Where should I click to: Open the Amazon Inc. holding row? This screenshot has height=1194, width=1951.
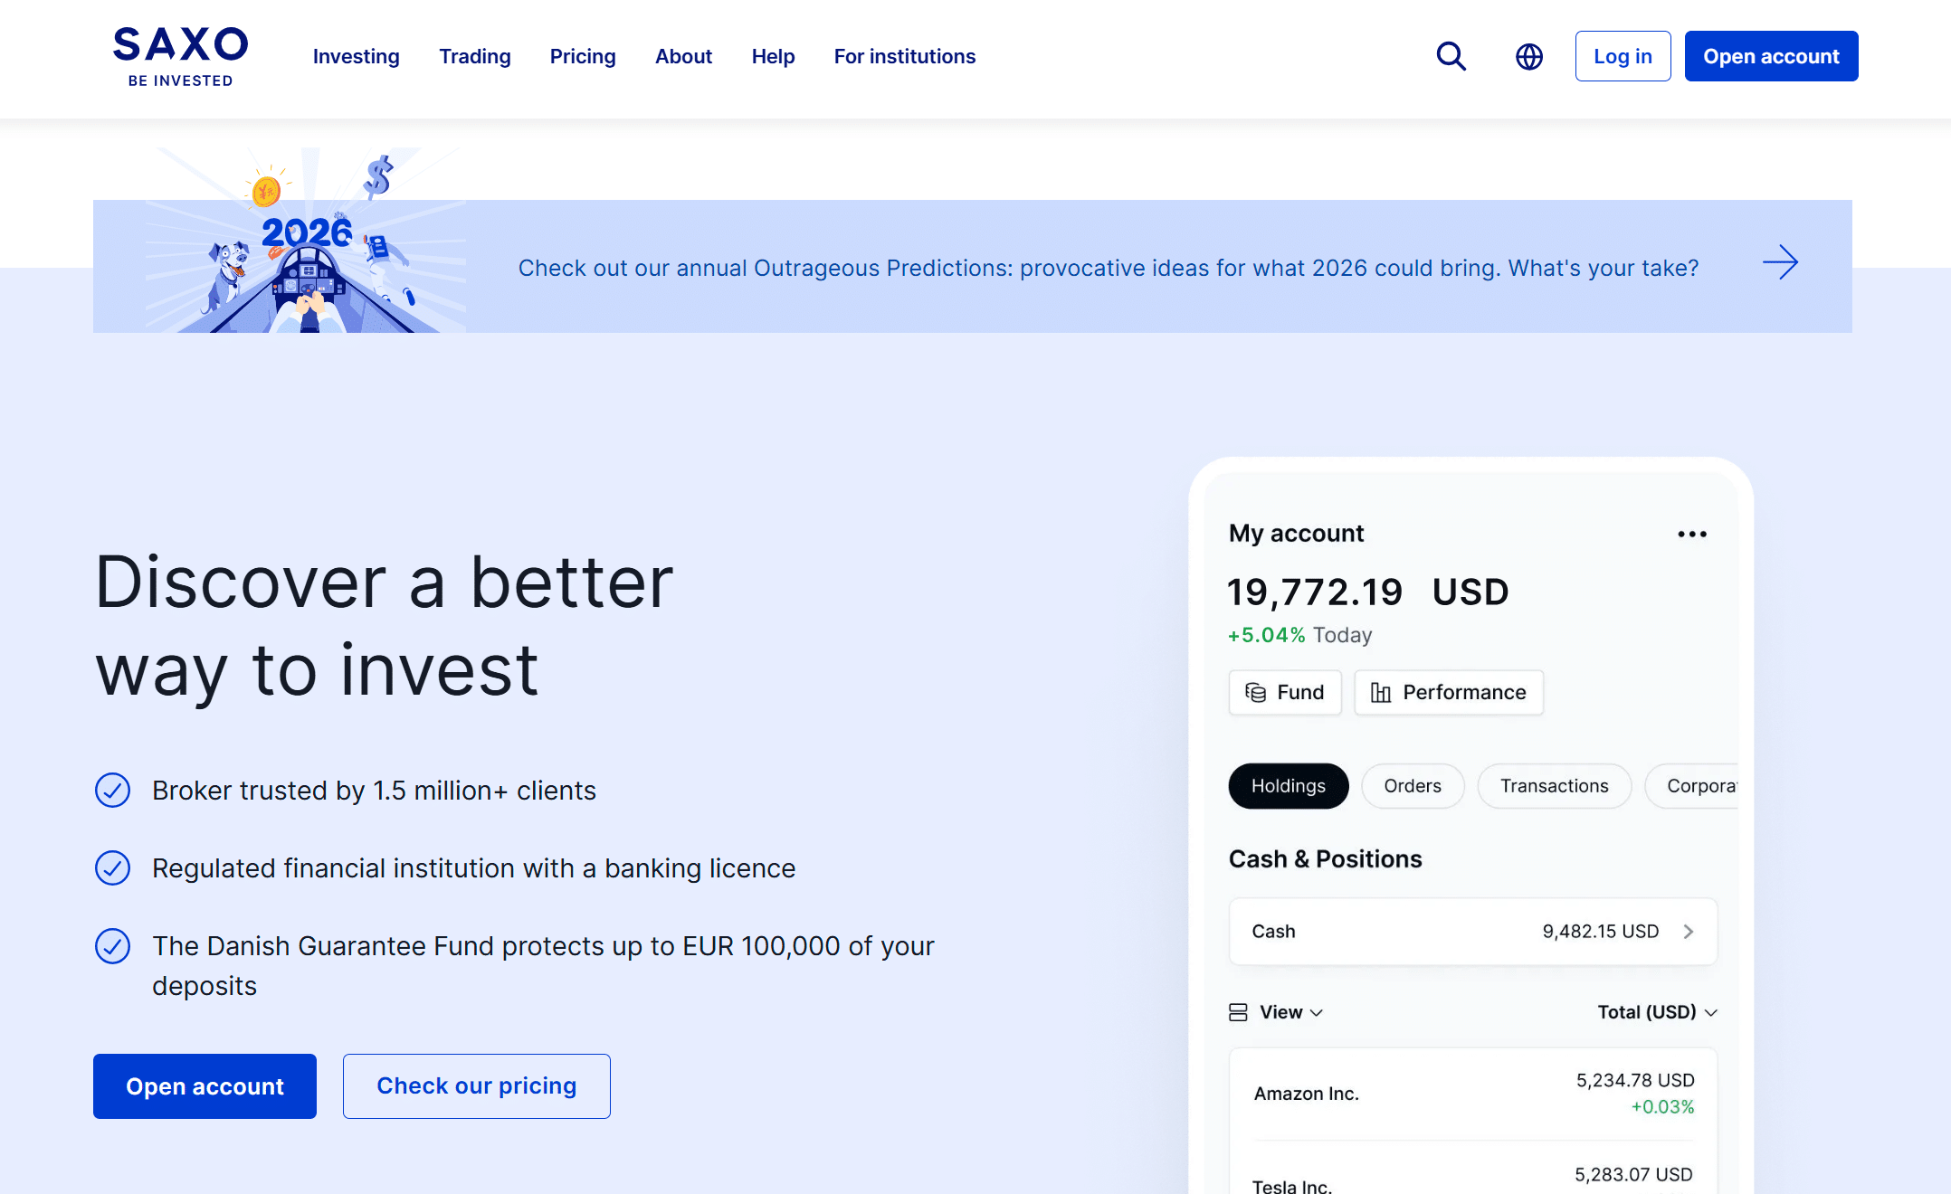pos(1472,1094)
